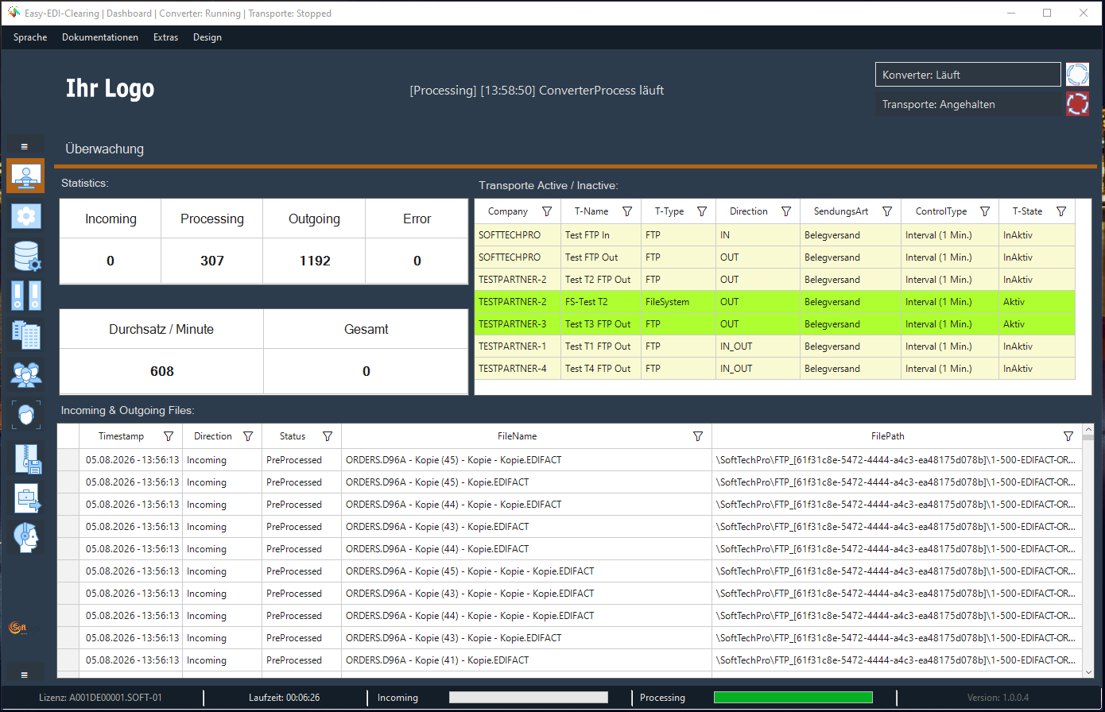Click the app icon in the title bar
The image size is (1105, 712).
[14, 13]
